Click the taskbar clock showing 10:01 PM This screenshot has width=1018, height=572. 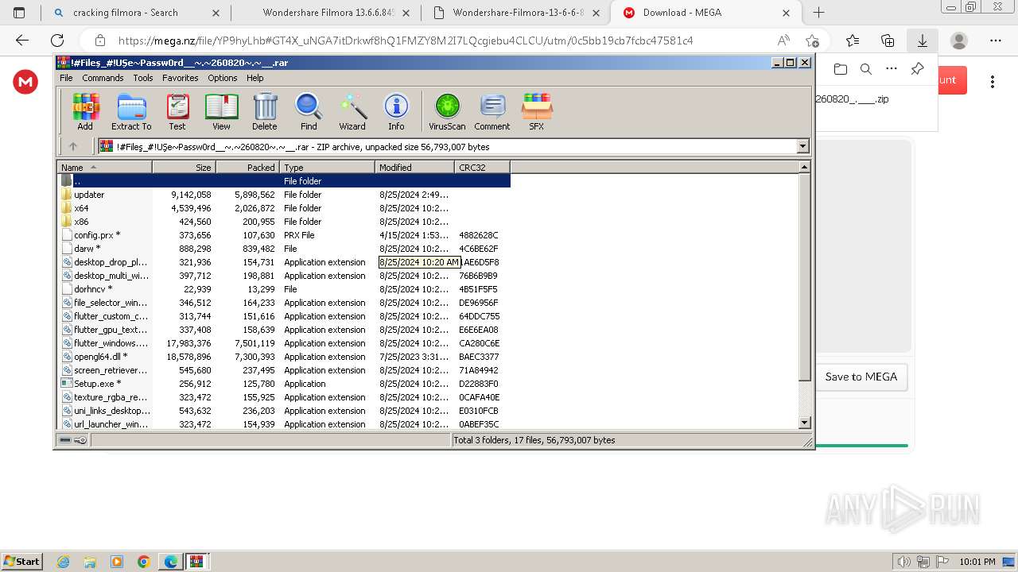977,562
